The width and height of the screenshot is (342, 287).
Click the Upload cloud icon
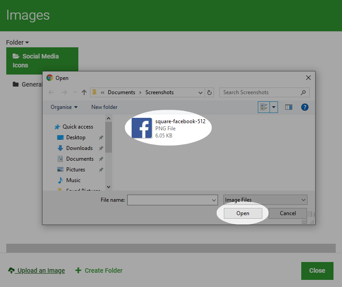(11, 270)
